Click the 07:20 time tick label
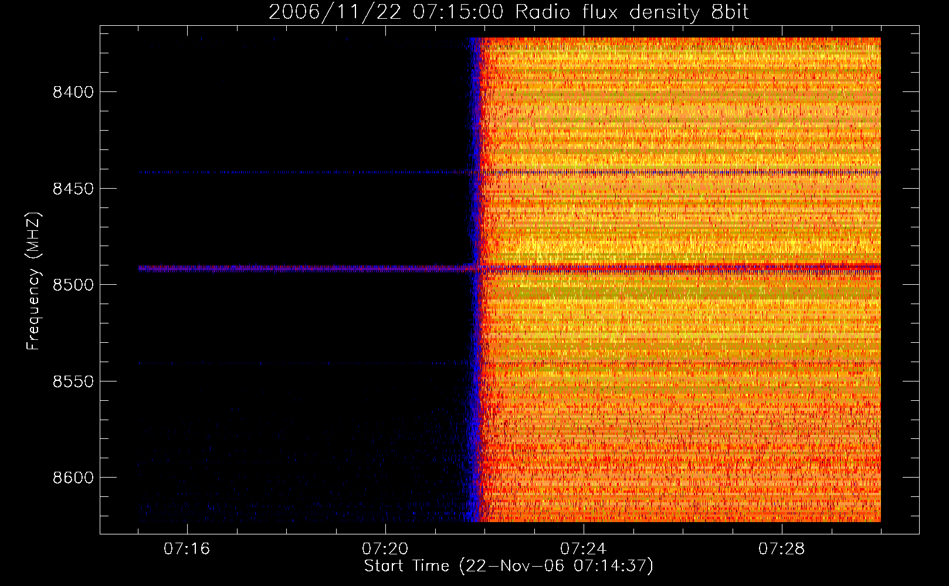 coord(385,549)
